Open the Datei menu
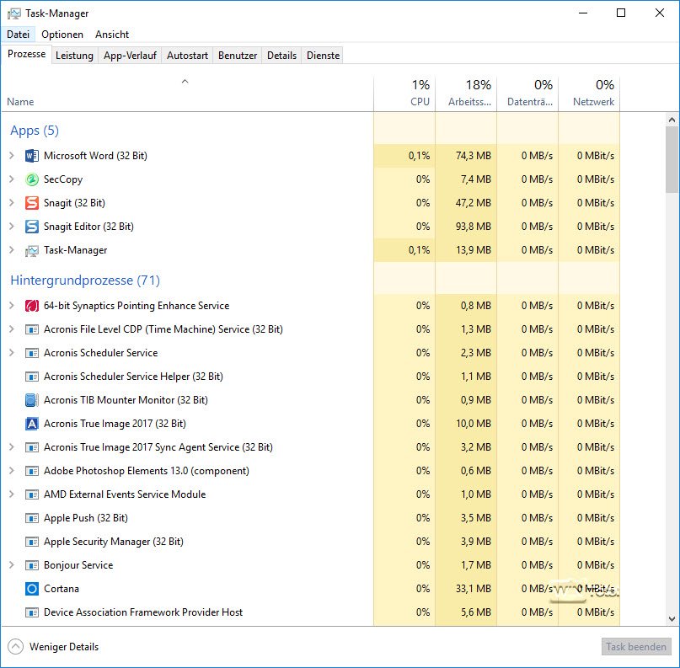680x668 pixels. [x=19, y=35]
